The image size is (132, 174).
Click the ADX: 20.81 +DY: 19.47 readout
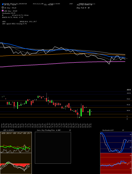pos(16,133)
